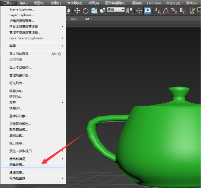Viewport: 201px width, 188px height.
Task: Choose 透视匹配... entry
Action: click(33, 135)
